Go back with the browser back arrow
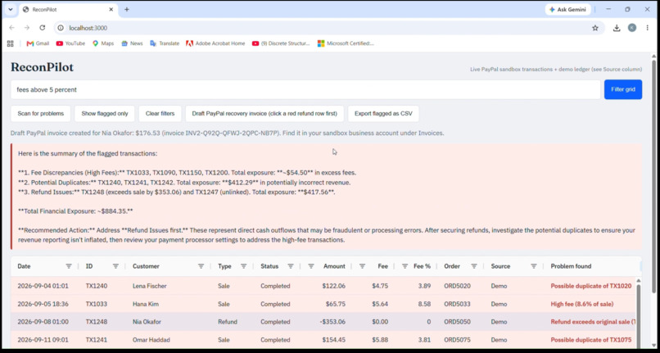This screenshot has height=353, width=660. (x=11, y=28)
